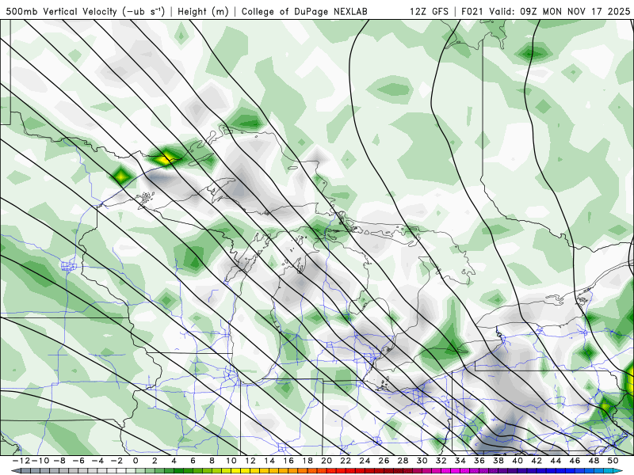
Task: Click the 'Height (m)' title label
Action: 204,11
